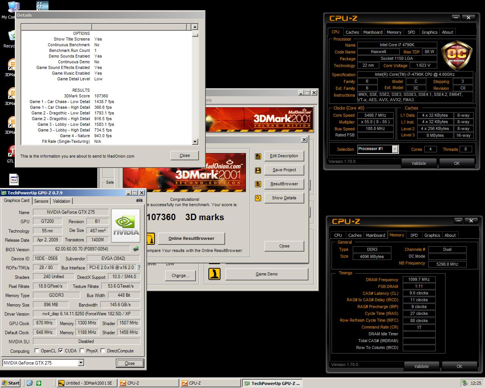Click the Save Project disk icon

(x=258, y=170)
